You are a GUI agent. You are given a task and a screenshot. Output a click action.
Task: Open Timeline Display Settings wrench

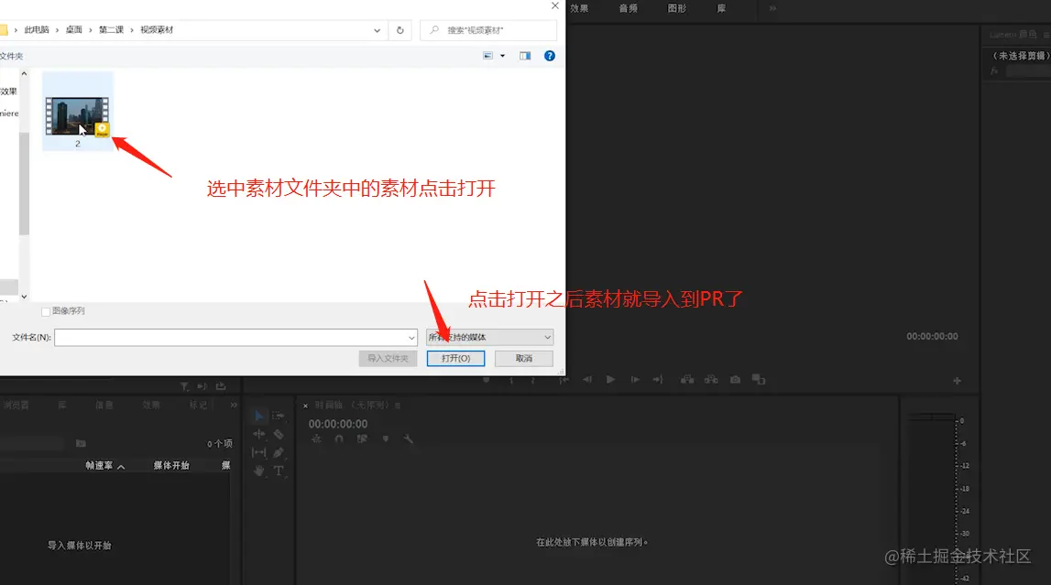(408, 439)
